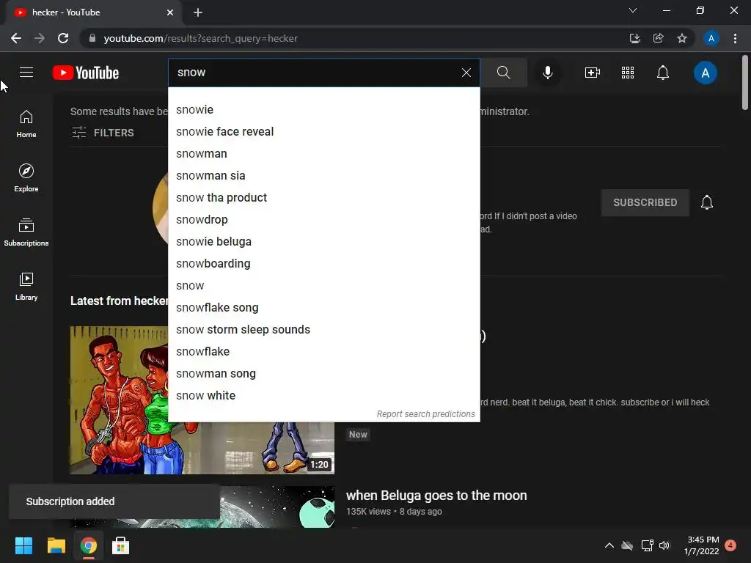Open the 1:20 video thumbnail
This screenshot has width=751, height=563.
point(202,400)
